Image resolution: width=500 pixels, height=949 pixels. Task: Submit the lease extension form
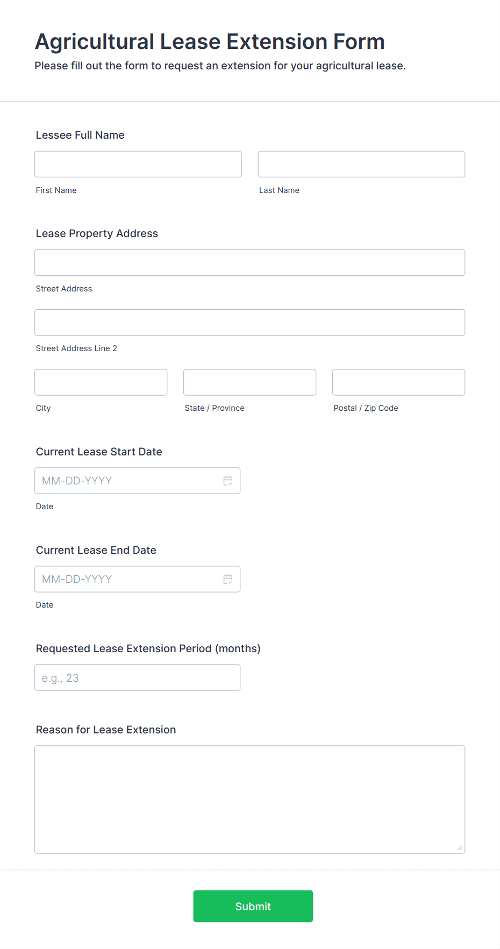coord(253,906)
